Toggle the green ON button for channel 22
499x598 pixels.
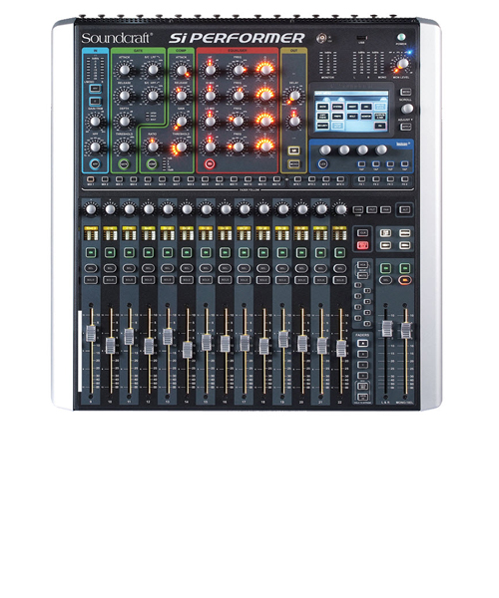339,252
